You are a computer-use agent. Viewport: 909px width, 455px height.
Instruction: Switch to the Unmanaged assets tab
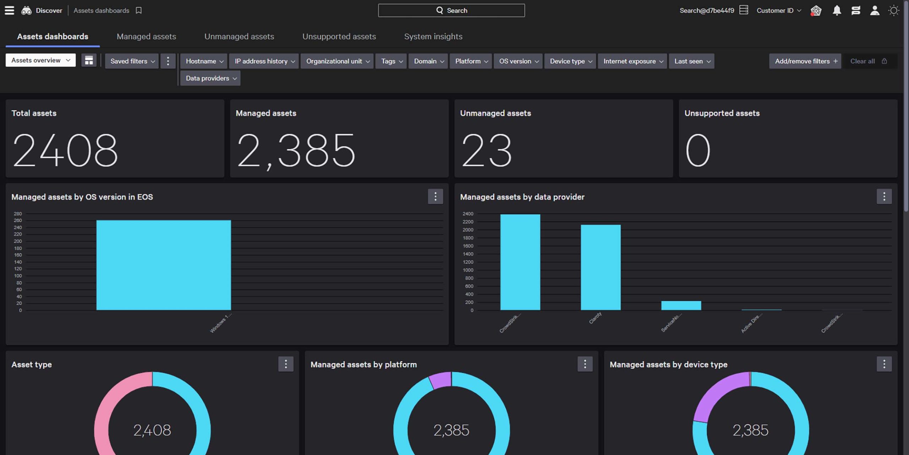[239, 36]
